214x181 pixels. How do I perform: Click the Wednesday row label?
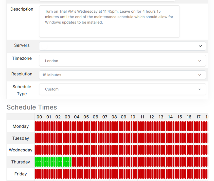click(x=21, y=150)
